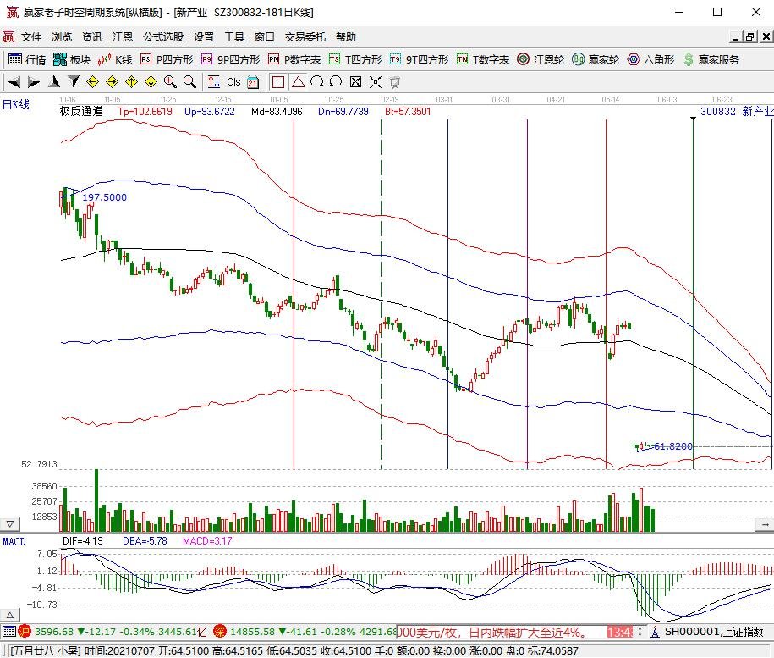
Task: Open the 交易委托 menu
Action: 305,37
